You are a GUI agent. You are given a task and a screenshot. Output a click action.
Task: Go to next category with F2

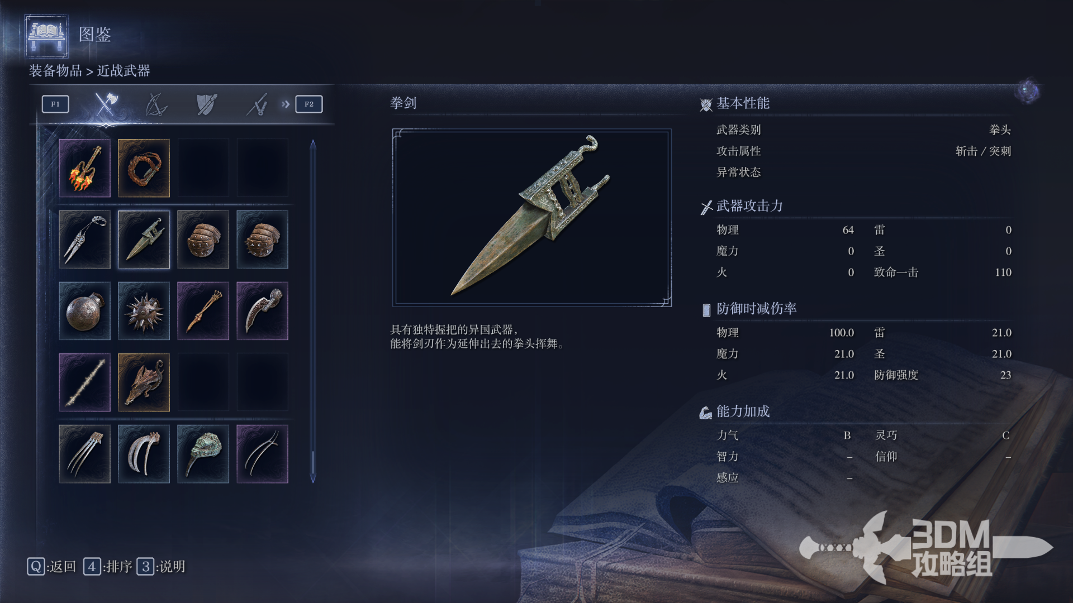point(308,104)
